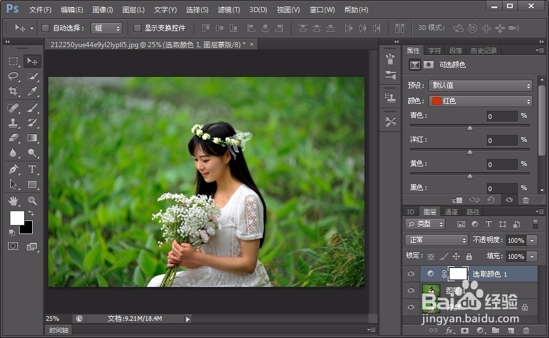Image resolution: width=549 pixels, height=338 pixels.
Task: Hide the 选取颜色 1 layer
Action: (411, 274)
